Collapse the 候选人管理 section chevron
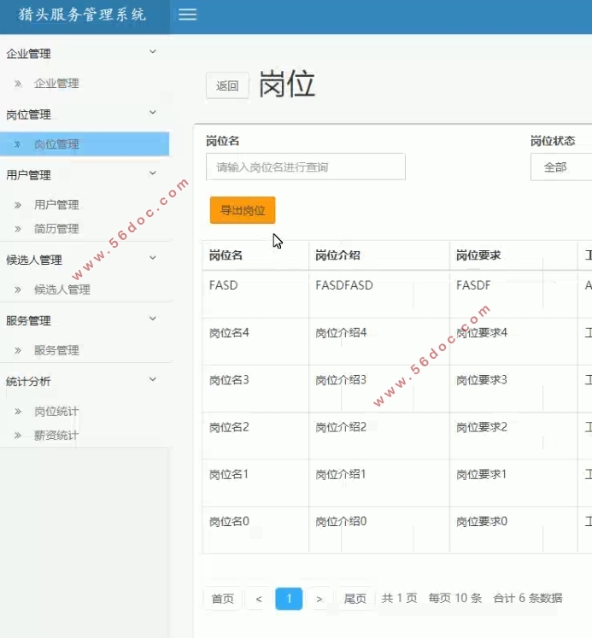 [x=153, y=258]
